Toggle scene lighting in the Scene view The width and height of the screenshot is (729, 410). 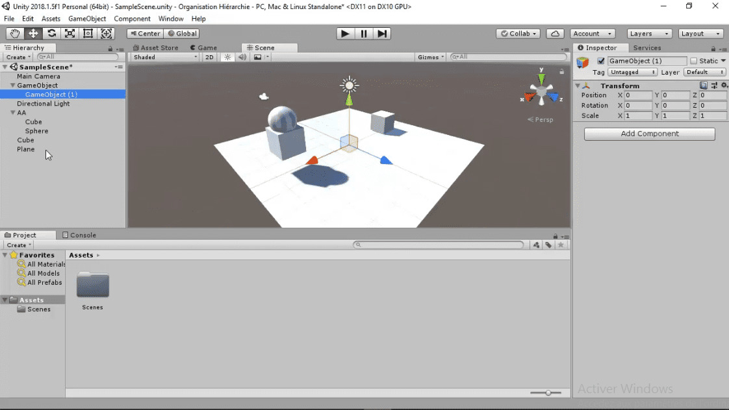pos(226,56)
